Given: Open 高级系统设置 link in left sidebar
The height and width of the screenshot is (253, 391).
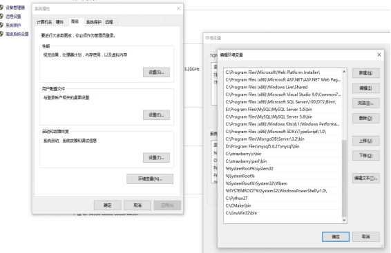Looking at the screenshot, I should (17, 34).
